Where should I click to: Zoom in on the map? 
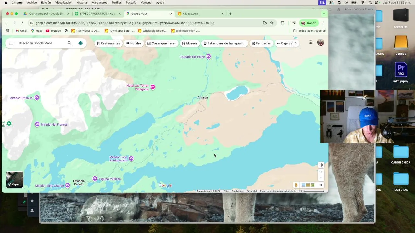pos(321,172)
